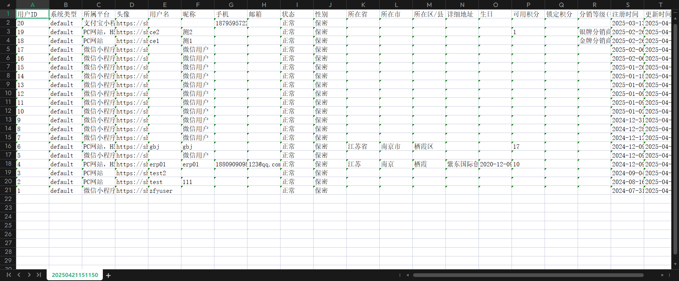Select the cell containing erp01 username
This screenshot has height=281, width=679.
(x=165, y=164)
